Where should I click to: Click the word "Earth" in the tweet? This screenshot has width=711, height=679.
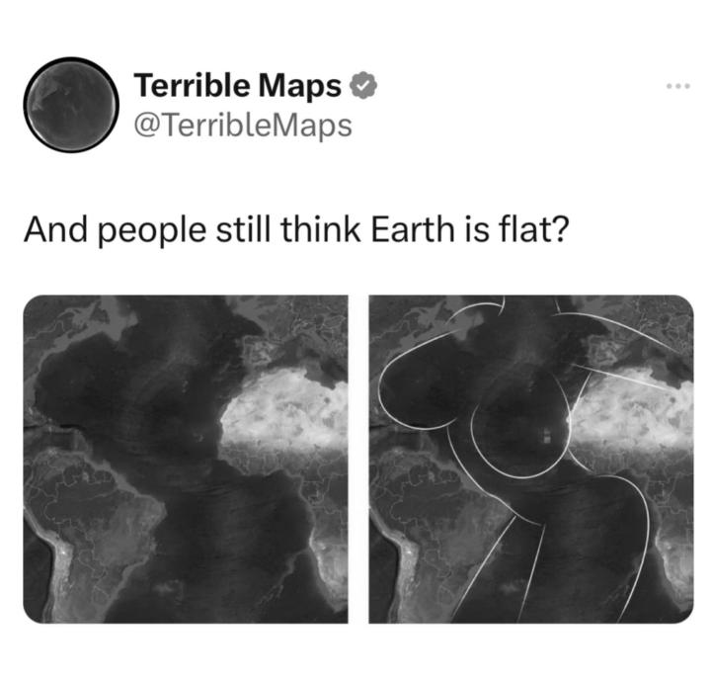tap(412, 229)
